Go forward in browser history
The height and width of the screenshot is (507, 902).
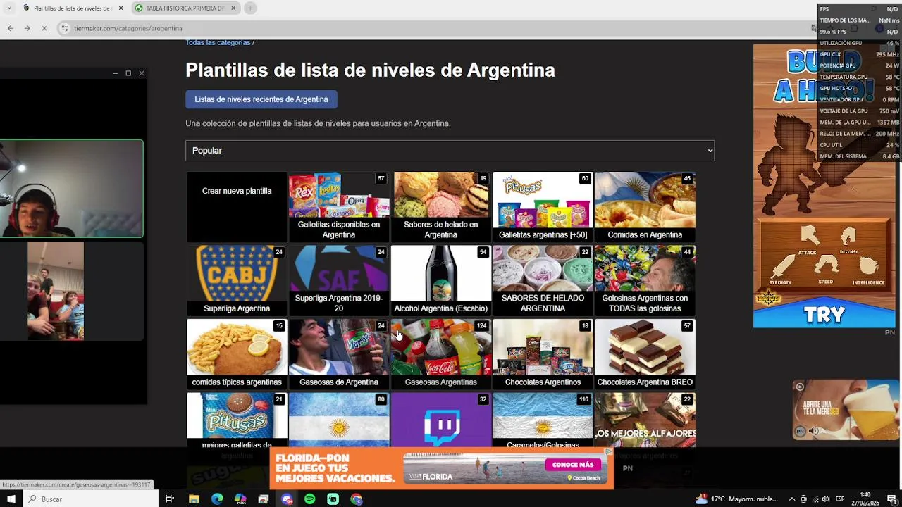(x=27, y=28)
